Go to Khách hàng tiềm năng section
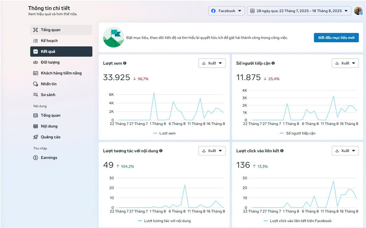366x228 pixels. (61, 73)
